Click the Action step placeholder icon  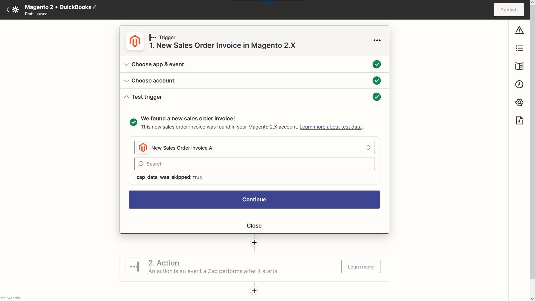[x=135, y=267]
